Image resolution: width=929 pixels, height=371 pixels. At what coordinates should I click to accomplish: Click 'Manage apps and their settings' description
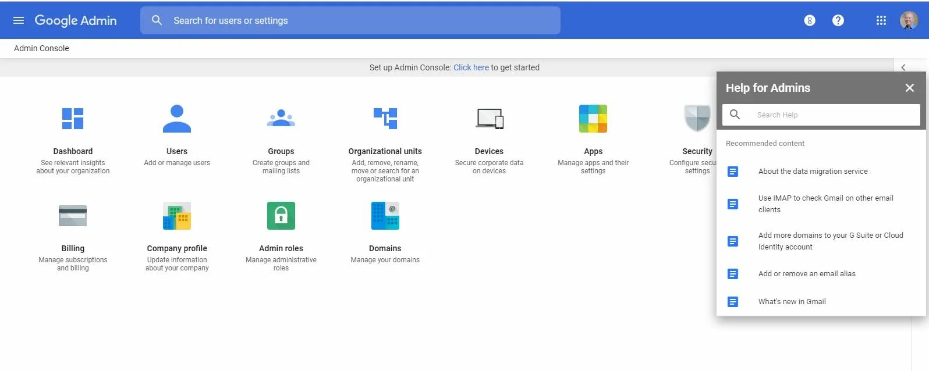point(593,167)
